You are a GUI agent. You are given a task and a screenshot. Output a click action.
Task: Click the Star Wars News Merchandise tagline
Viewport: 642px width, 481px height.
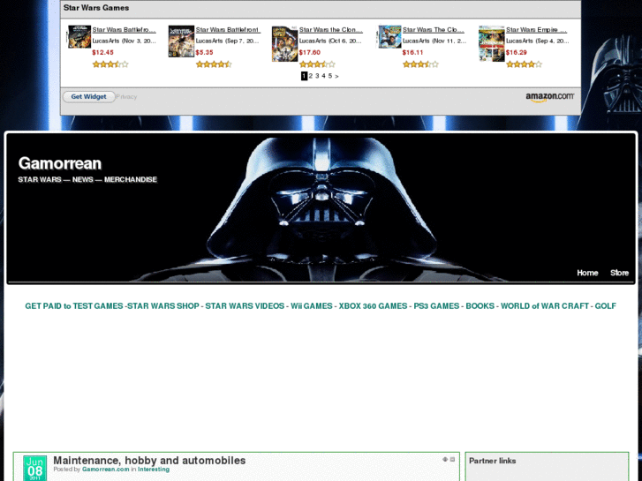tap(87, 180)
